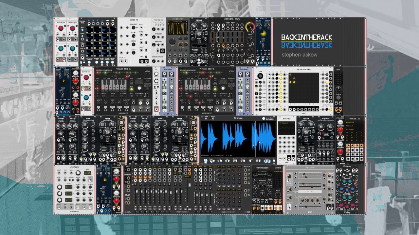Click the Clocked 'x 4' ratio display
419x235 pixels.
tap(69, 193)
